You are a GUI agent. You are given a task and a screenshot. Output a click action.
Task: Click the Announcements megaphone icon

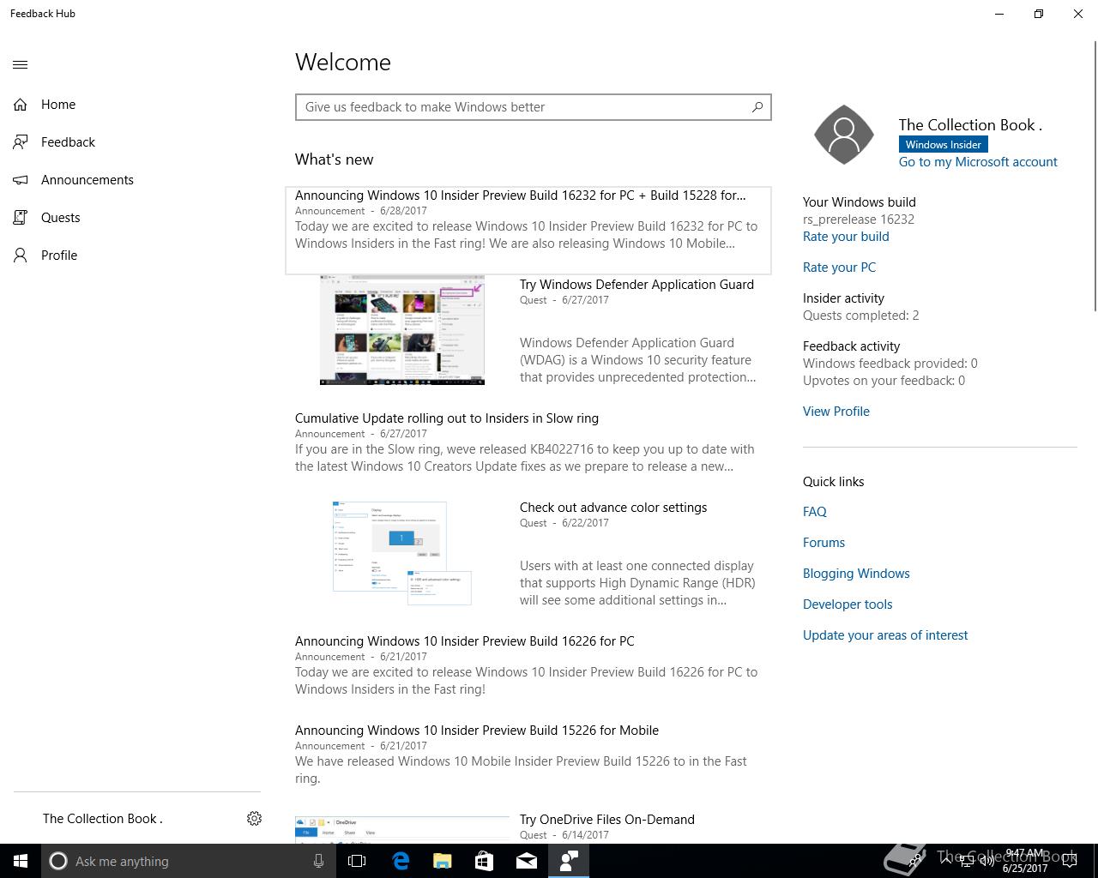tap(21, 180)
